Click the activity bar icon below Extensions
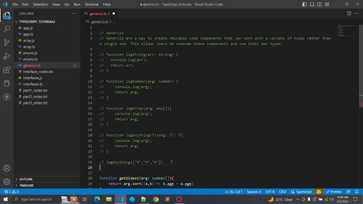 7,83
